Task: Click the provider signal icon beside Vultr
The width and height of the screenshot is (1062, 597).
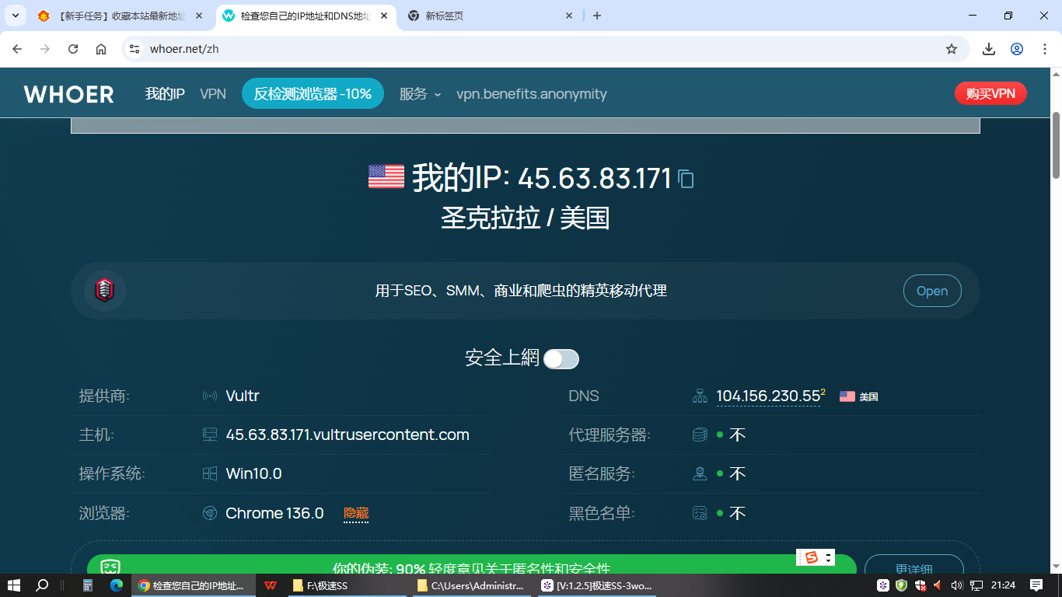Action: [x=210, y=396]
